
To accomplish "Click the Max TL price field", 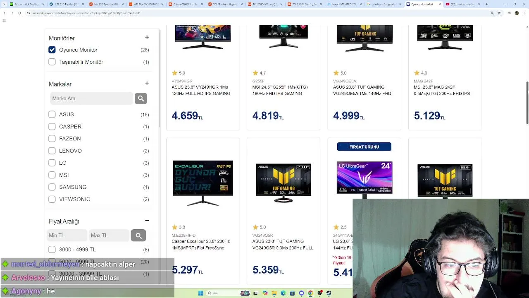I will (x=109, y=236).
